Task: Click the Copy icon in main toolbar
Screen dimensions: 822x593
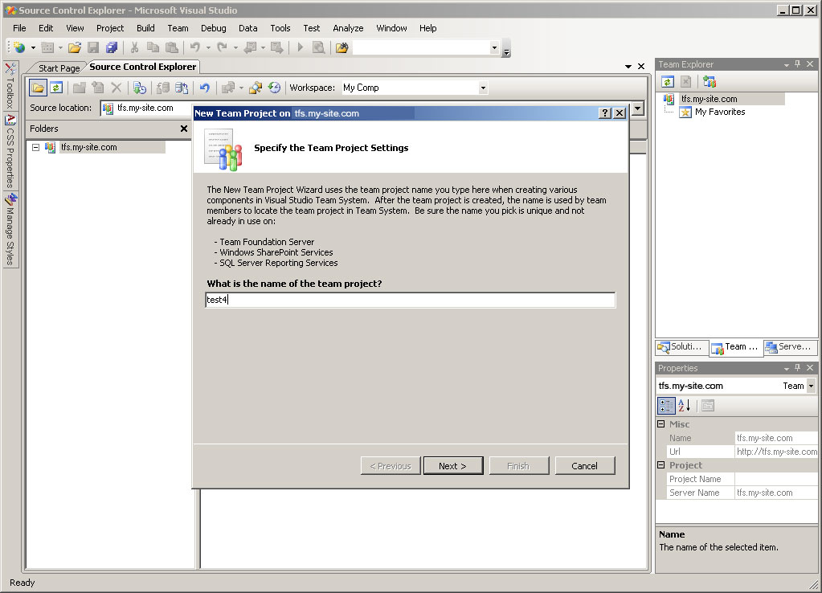Action: tap(153, 47)
